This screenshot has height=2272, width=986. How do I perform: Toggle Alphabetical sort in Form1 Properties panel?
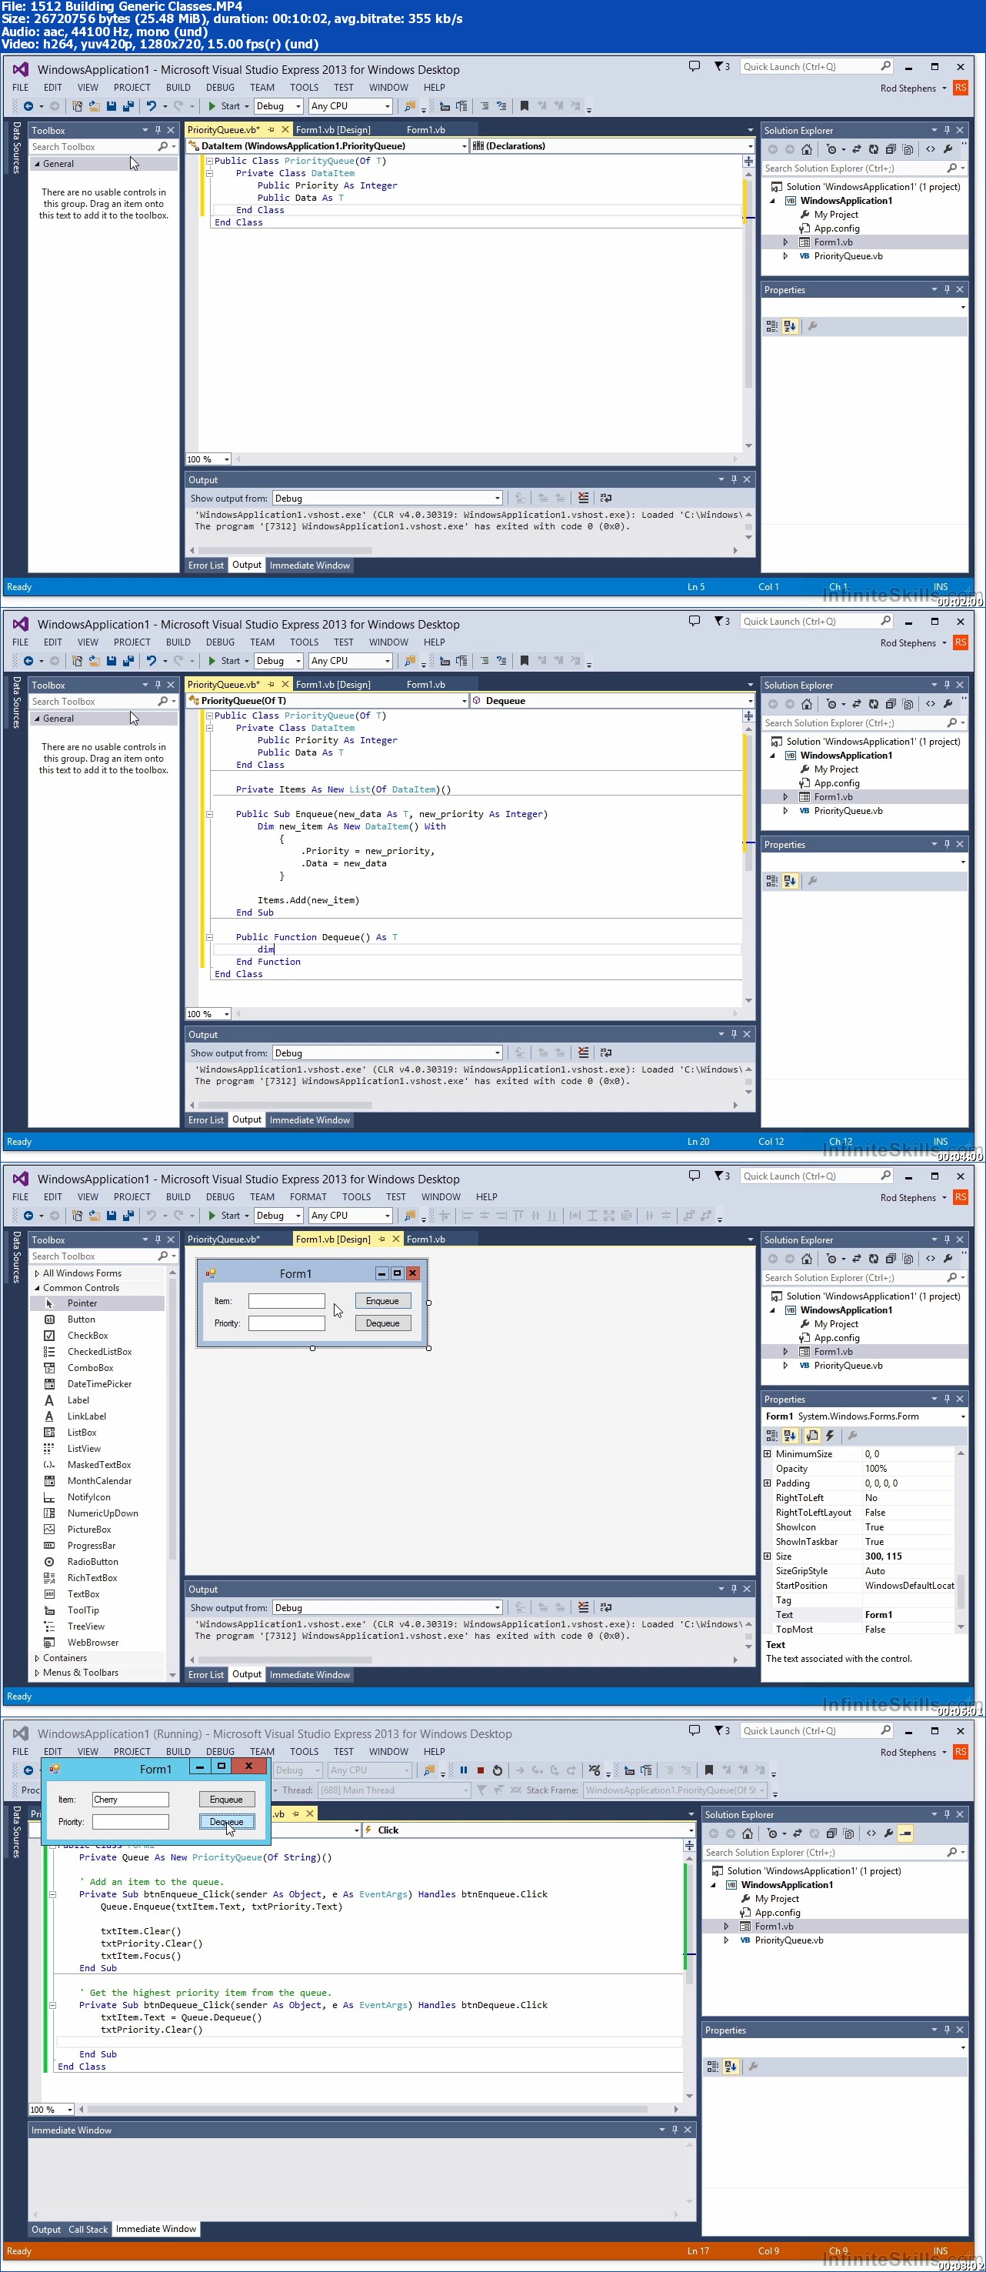coord(790,1436)
